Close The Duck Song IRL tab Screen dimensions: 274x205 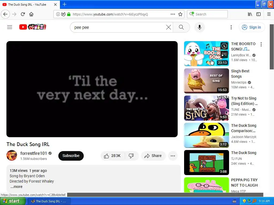[x=55, y=5]
